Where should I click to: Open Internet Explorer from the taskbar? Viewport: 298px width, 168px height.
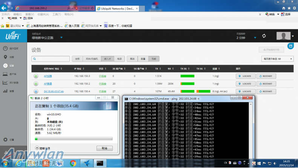coord(18,163)
